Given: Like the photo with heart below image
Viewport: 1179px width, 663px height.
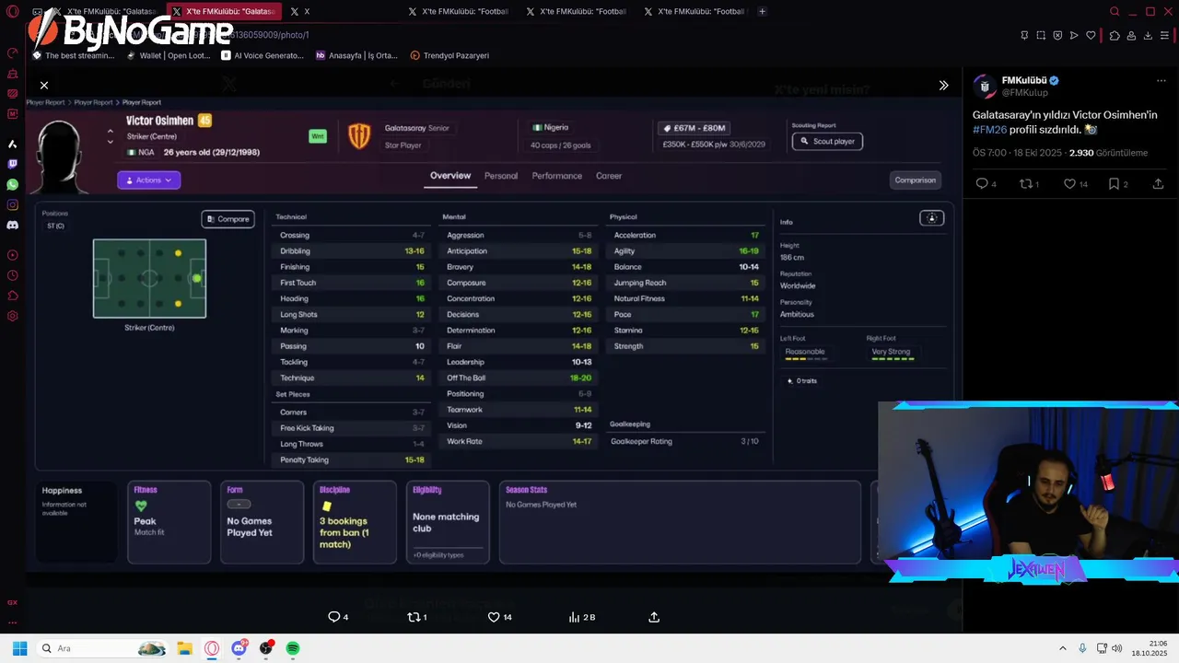Looking at the screenshot, I should [x=494, y=617].
